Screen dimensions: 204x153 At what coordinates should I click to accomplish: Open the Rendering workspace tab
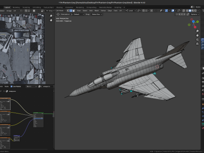[80, 7]
